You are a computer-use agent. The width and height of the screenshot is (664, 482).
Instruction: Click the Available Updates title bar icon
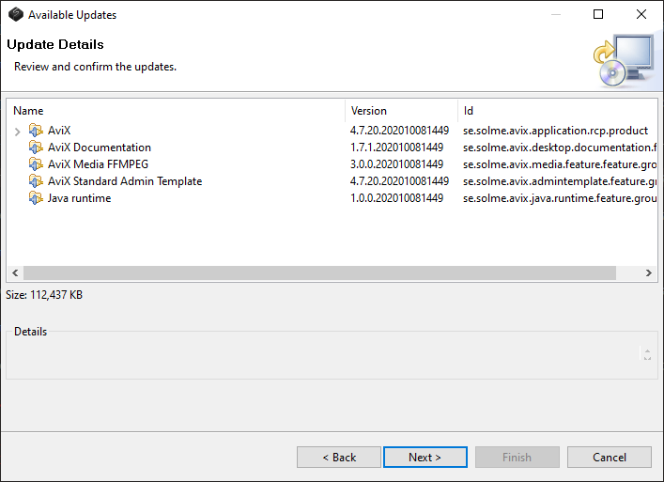[15, 15]
